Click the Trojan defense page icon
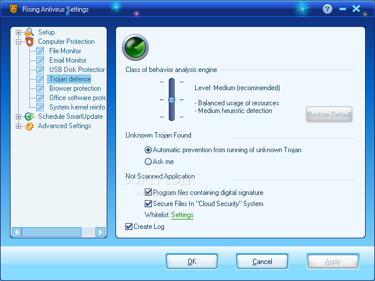375x281 pixels. tap(40, 79)
